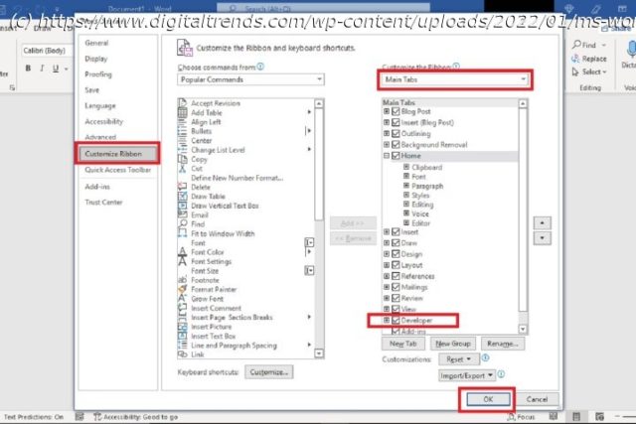This screenshot has height=424, width=636.
Task: Confirm the dialog with OK
Action: point(488,399)
